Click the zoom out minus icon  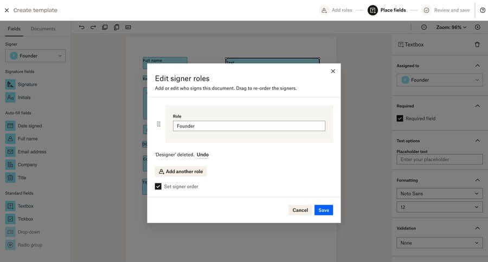424,27
